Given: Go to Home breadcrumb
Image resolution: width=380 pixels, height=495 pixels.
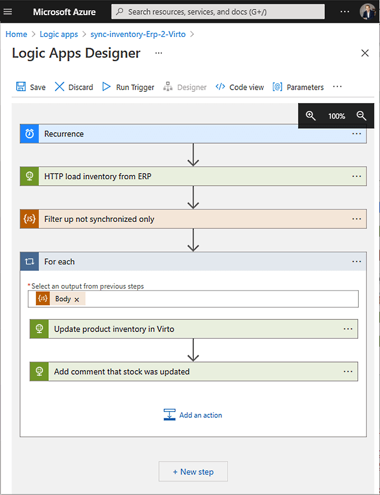Looking at the screenshot, I should (16, 34).
